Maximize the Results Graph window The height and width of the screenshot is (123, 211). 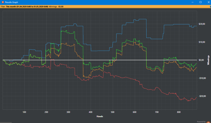click(x=200, y=2)
